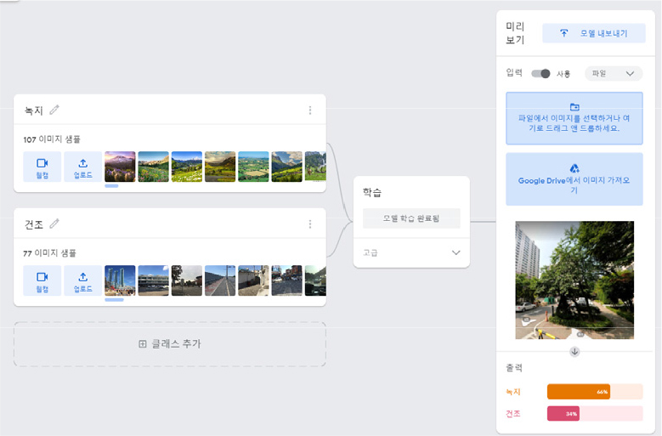Add a new class with 클래스 추가

(170, 344)
